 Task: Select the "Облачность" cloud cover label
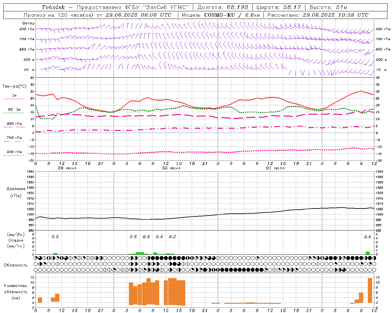tap(16, 265)
